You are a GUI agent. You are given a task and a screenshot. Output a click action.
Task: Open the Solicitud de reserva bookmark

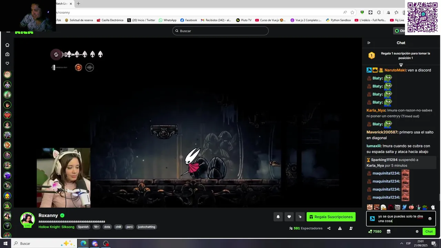(79, 20)
